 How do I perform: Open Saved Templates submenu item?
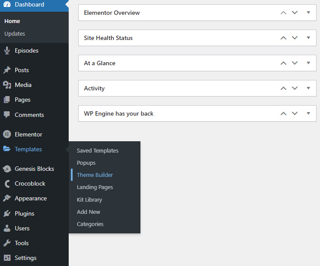click(x=97, y=150)
